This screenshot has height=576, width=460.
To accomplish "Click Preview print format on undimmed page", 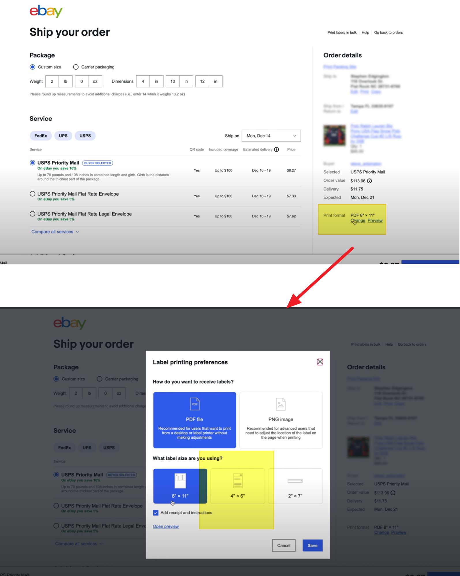I will [375, 220].
